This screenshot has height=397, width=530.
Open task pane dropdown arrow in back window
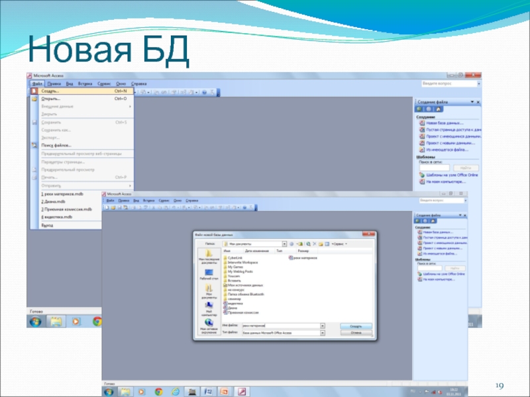click(472, 102)
